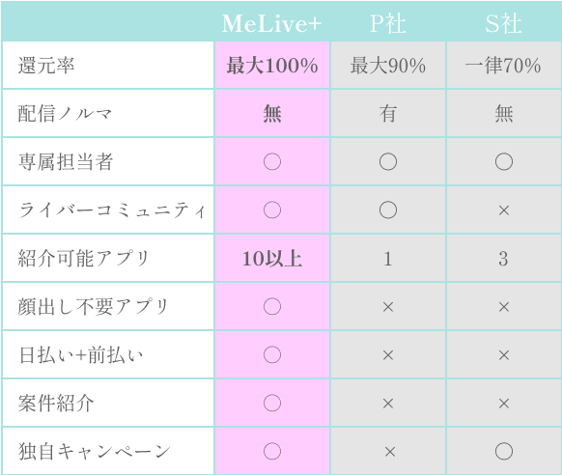The image size is (562, 475).
Task: Click the cross icon for S社 案件紹介
Action: point(503,404)
